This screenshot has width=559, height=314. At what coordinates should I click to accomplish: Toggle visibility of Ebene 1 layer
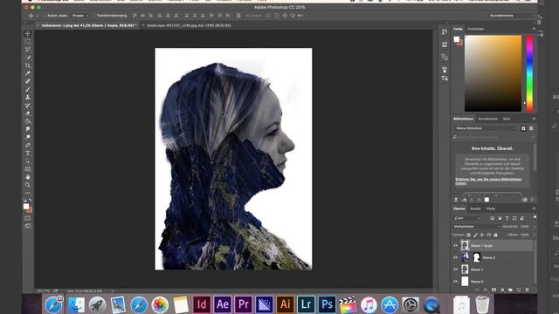[x=456, y=270]
